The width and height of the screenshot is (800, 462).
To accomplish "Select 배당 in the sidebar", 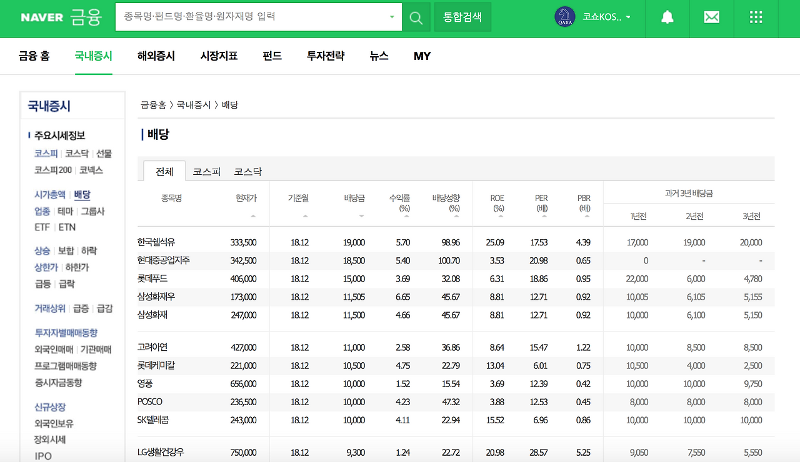I will (81, 195).
